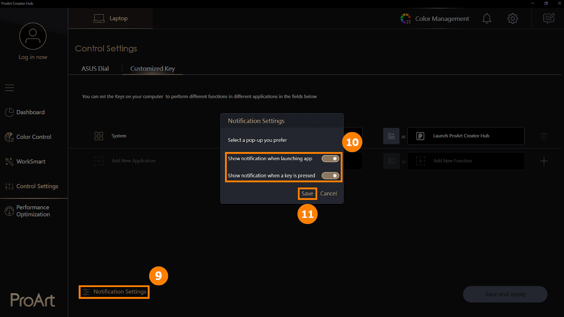564x317 pixels.
Task: Cancel the Notification Settings dialog
Action: (329, 193)
